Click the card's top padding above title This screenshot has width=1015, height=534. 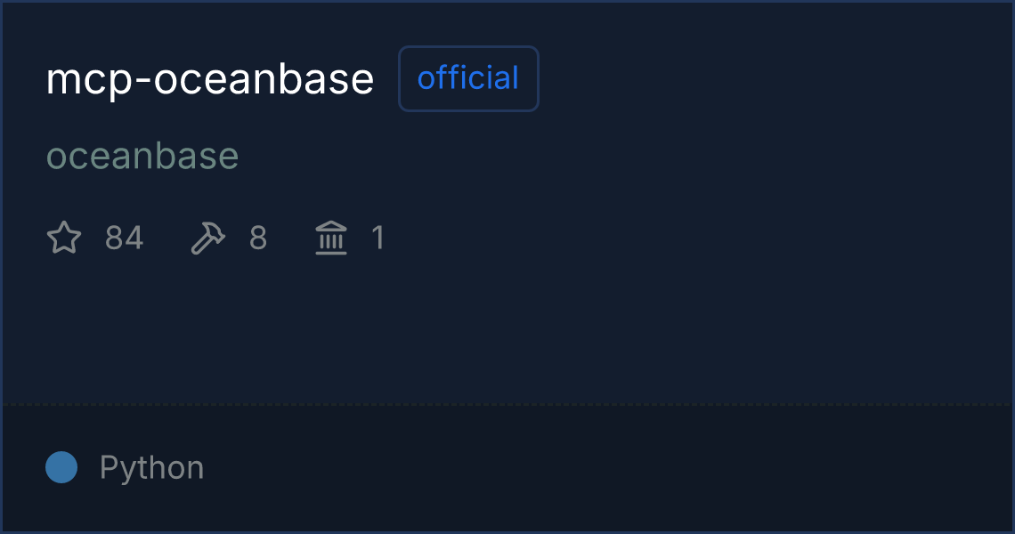(507, 22)
